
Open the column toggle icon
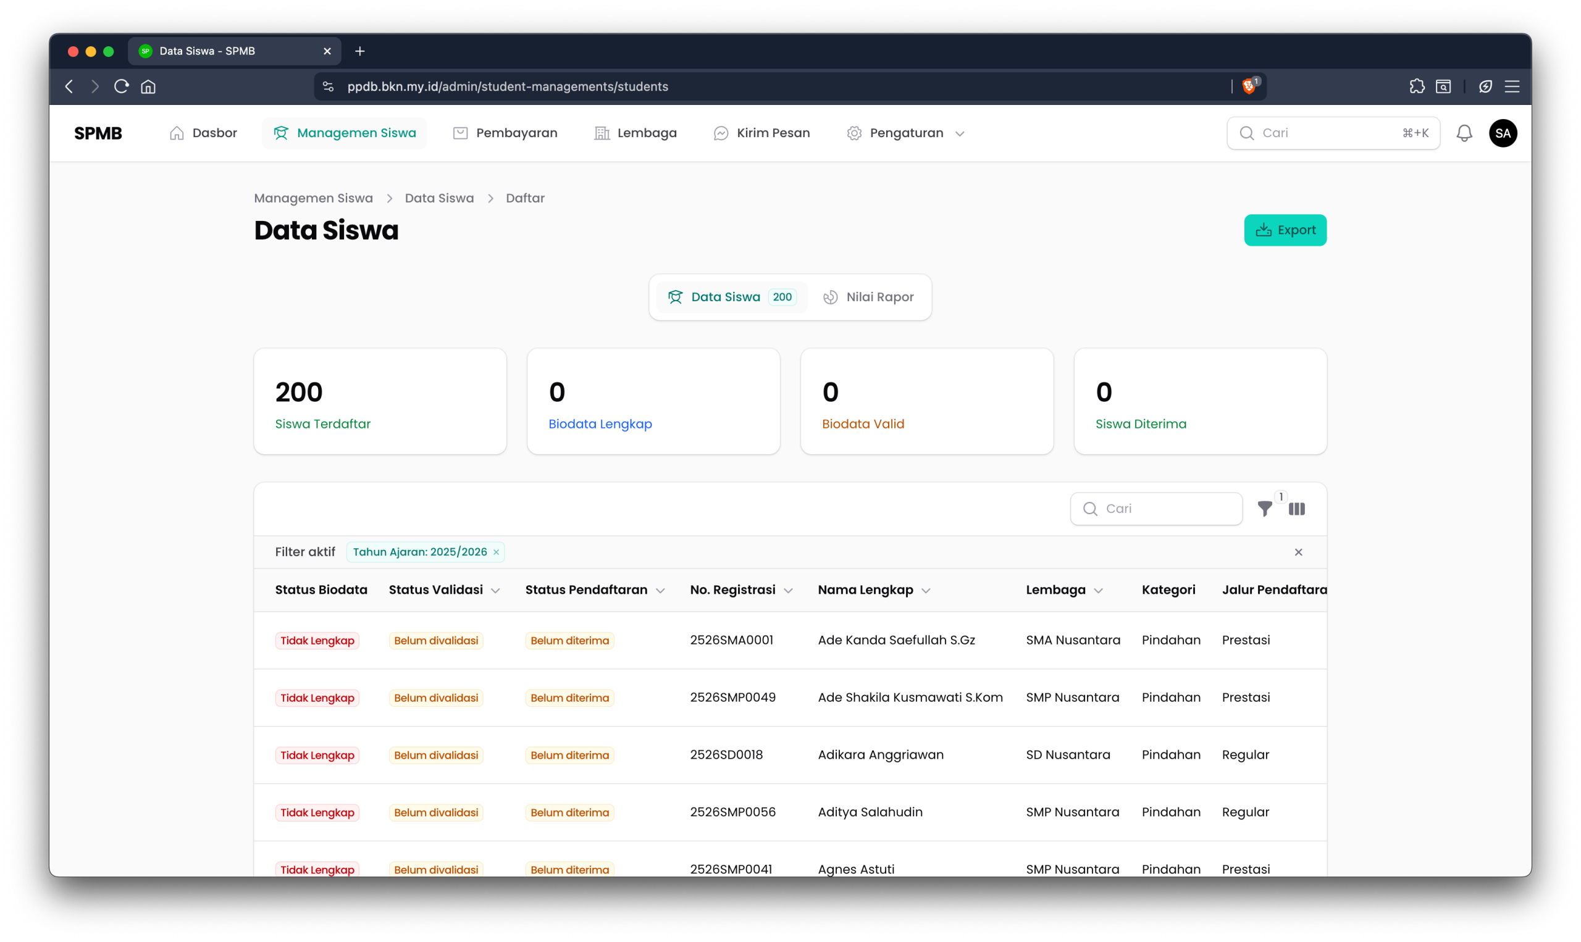tap(1296, 509)
